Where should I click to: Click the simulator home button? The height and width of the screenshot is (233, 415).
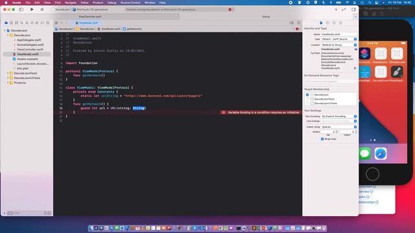[372, 174]
